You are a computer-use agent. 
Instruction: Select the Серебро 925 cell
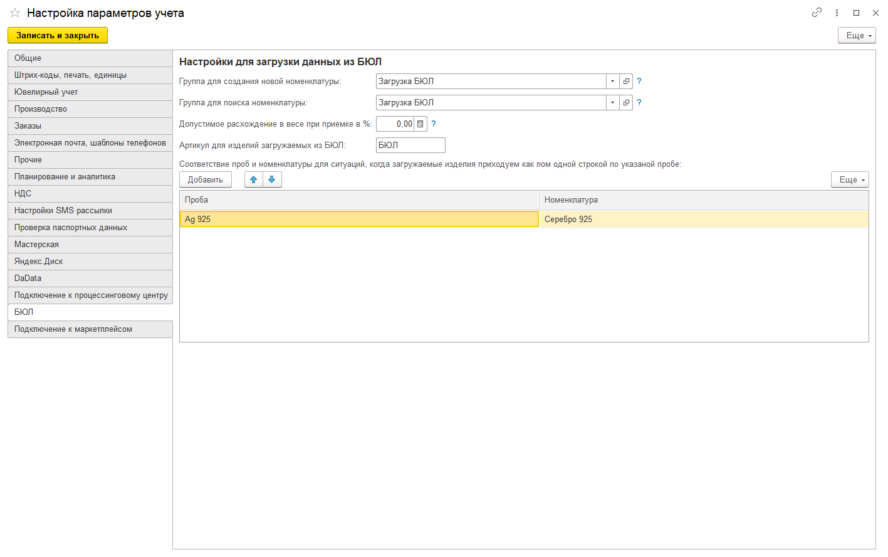click(x=704, y=219)
